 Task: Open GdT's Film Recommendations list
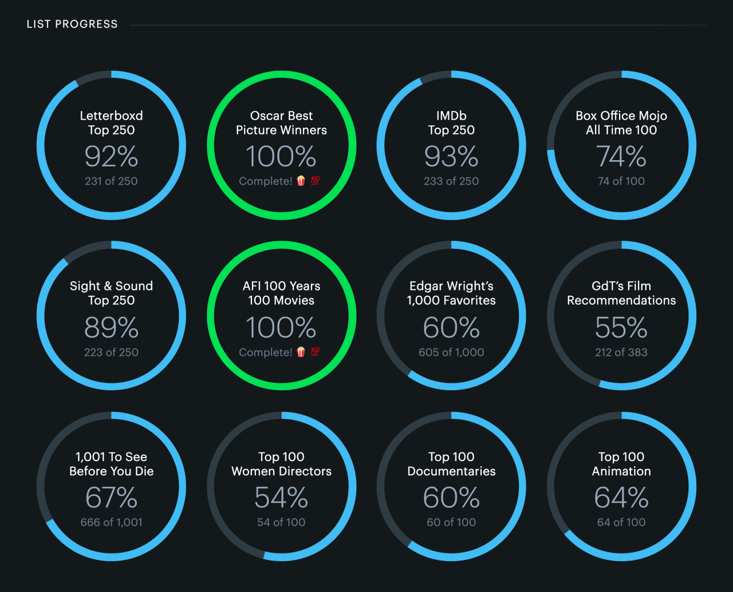[621, 293]
